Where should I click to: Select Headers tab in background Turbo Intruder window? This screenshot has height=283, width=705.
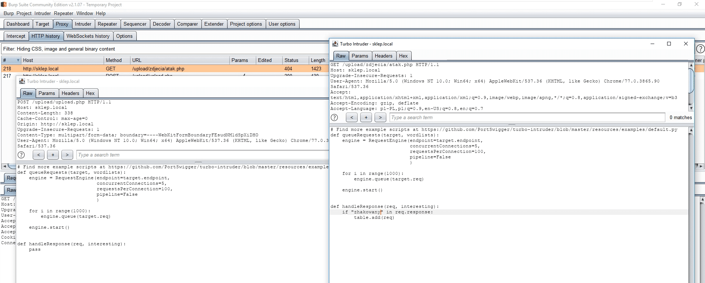pos(70,93)
